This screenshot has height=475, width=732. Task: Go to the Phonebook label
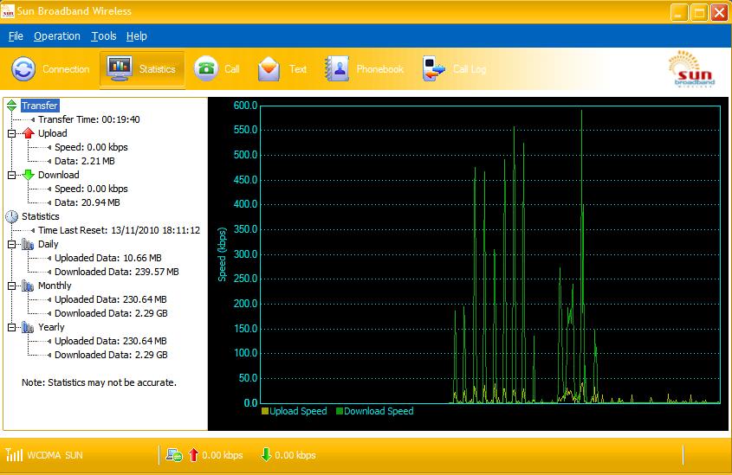pyautogui.click(x=380, y=69)
